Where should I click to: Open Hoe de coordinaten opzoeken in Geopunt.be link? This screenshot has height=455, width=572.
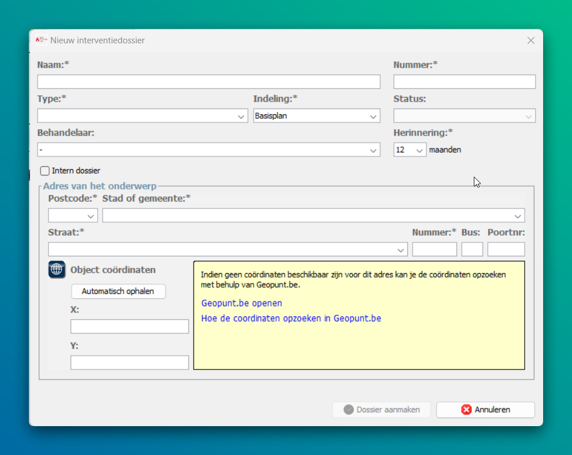(x=291, y=318)
